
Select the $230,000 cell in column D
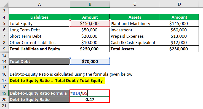click(x=179, y=49)
